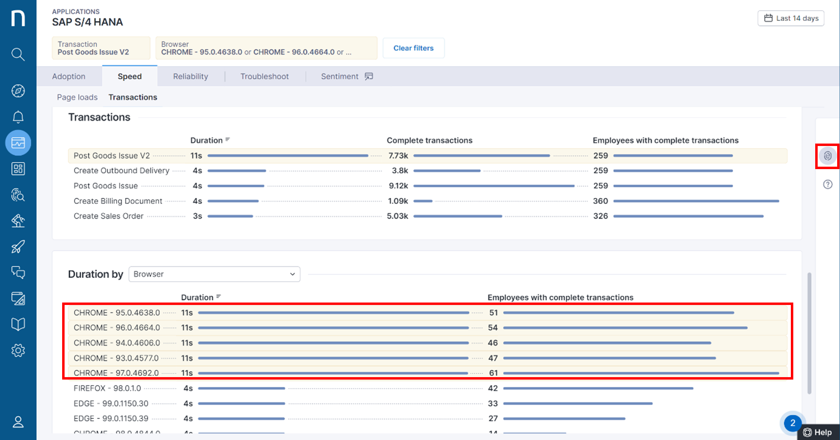The height and width of the screenshot is (440, 840).
Task: Open the dashboards grid sidebar icon
Action: [18, 169]
